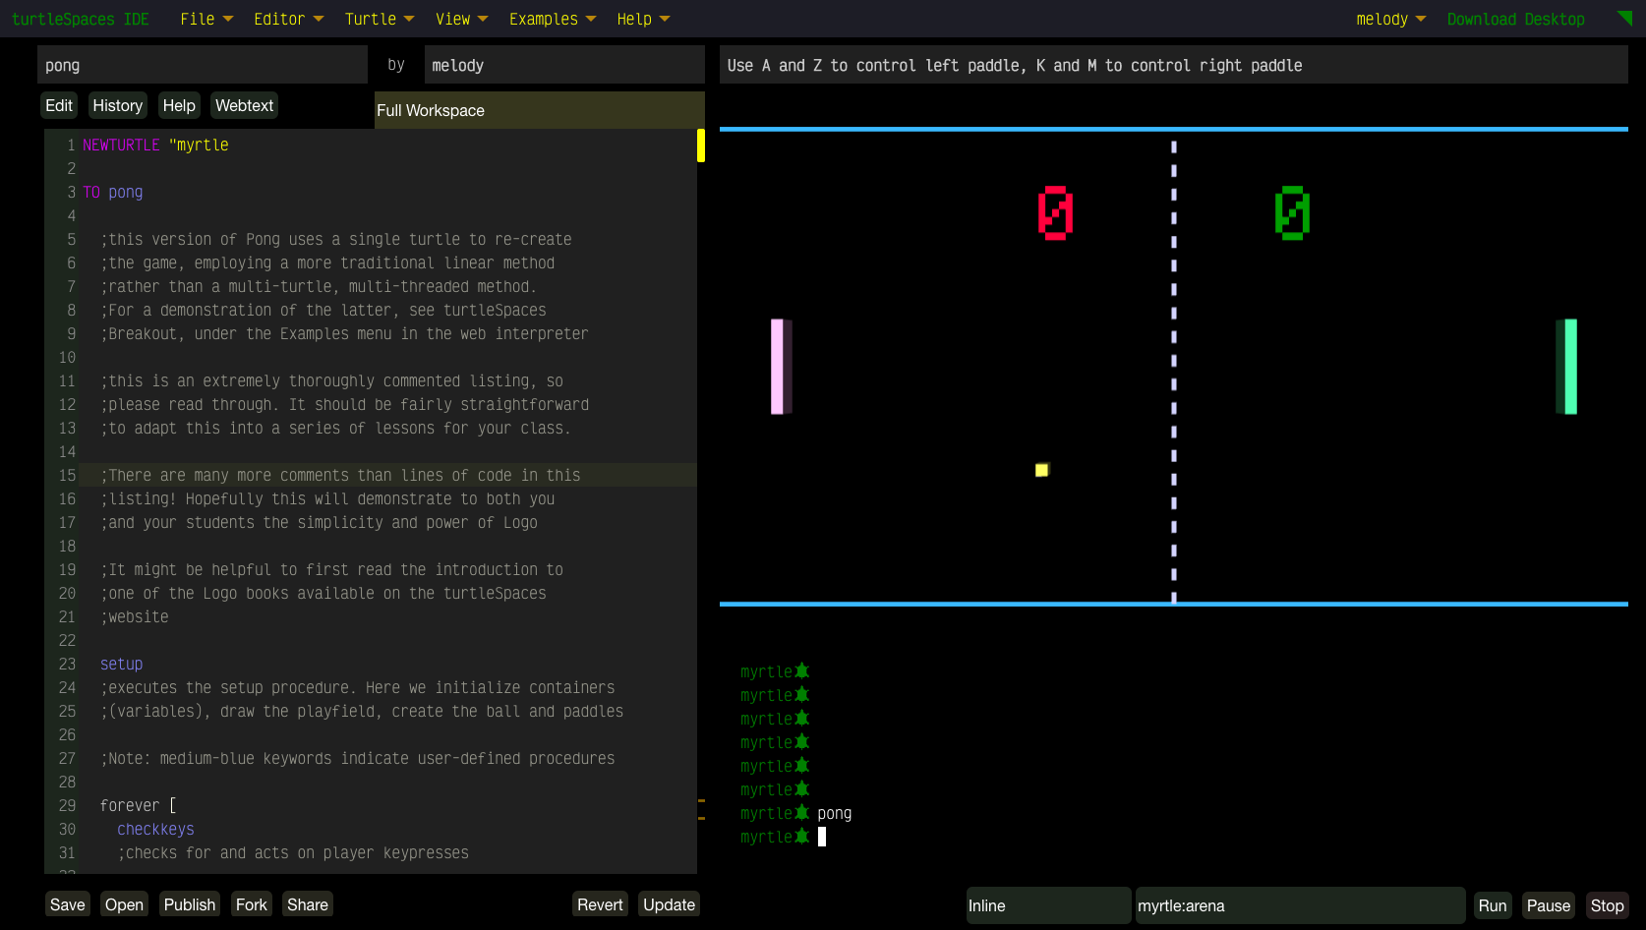Click the pink left paddle
The width and height of the screenshot is (1646, 930).
[779, 367]
